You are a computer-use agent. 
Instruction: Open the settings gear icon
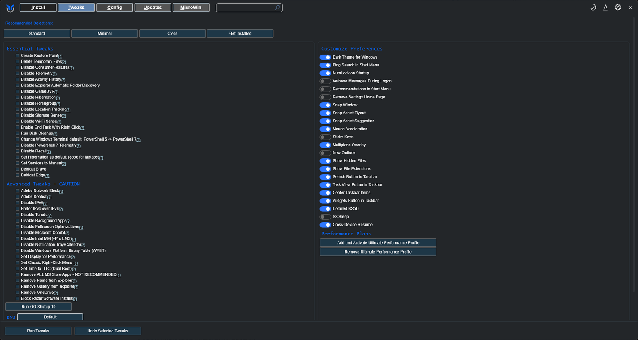618,8
